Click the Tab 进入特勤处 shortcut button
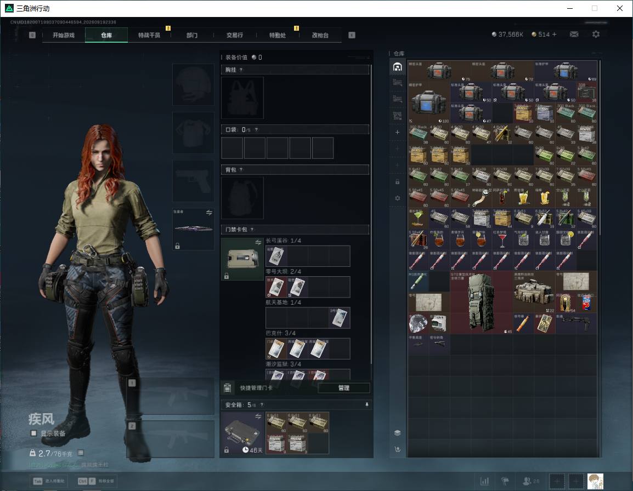The width and height of the screenshot is (633, 491). click(x=49, y=481)
